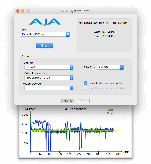Click the gray zoom window button

[28, 11]
